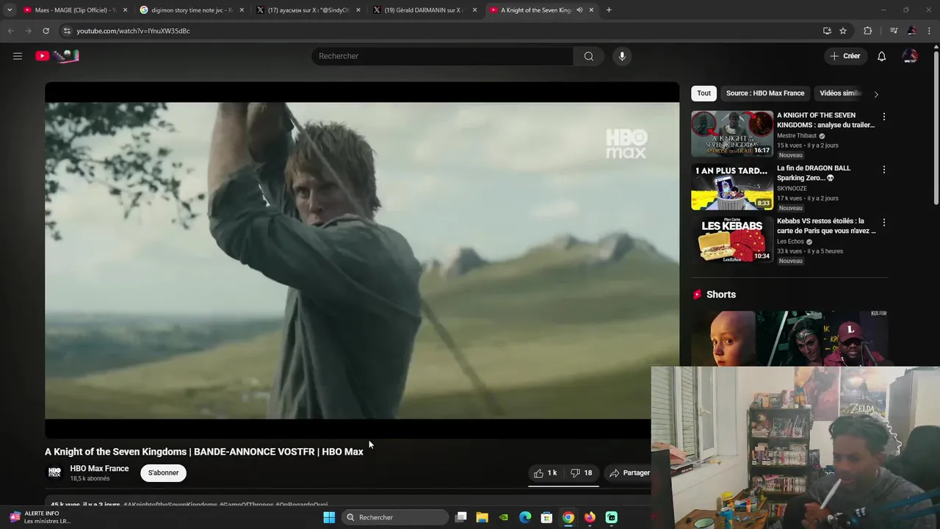
Task: Click the Mestre Thibaut channel name
Action: (x=797, y=136)
